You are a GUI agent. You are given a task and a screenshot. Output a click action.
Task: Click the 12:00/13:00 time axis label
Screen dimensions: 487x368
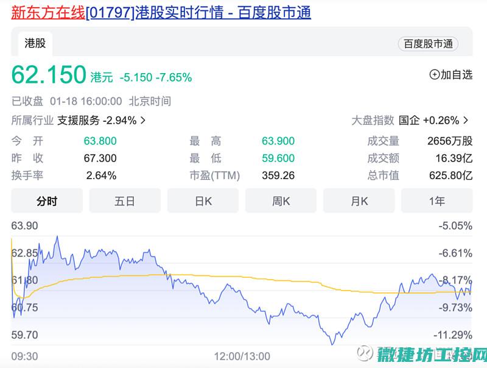[242, 356]
